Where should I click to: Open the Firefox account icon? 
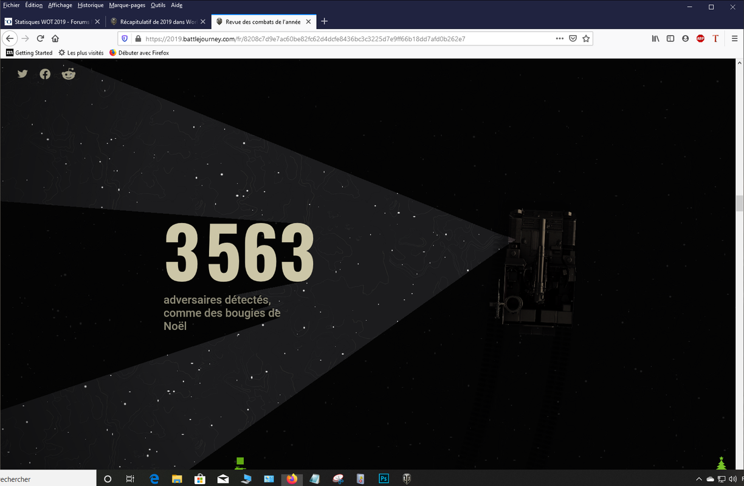pyautogui.click(x=686, y=38)
